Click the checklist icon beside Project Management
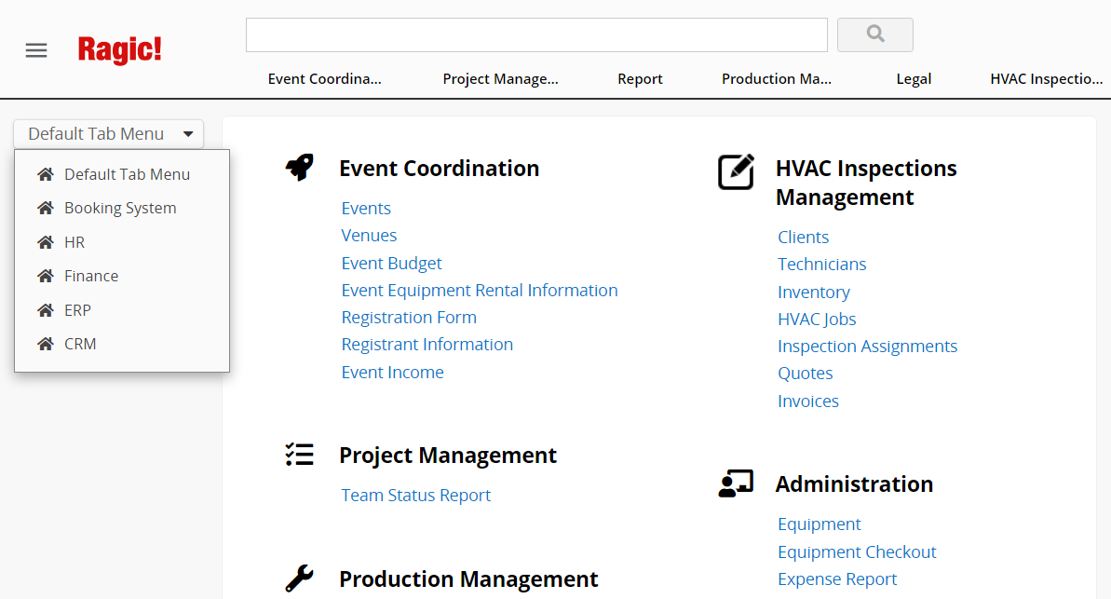1111x599 pixels. click(x=299, y=455)
